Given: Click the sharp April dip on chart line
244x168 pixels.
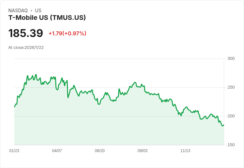Looking at the screenshot, I should tap(68, 97).
